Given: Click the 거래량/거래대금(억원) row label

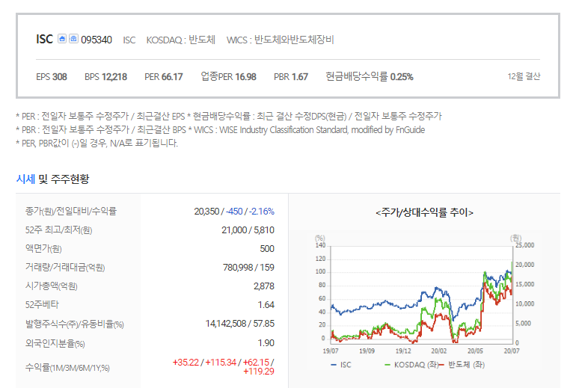Looking at the screenshot, I should (x=65, y=268).
